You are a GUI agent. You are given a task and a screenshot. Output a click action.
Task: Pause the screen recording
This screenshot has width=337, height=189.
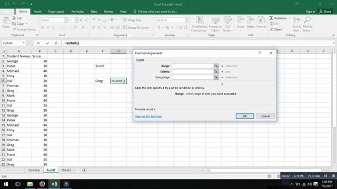point(325,176)
